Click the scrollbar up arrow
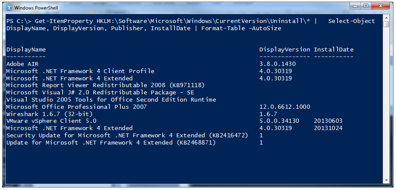396x190 pixels. 386,18
